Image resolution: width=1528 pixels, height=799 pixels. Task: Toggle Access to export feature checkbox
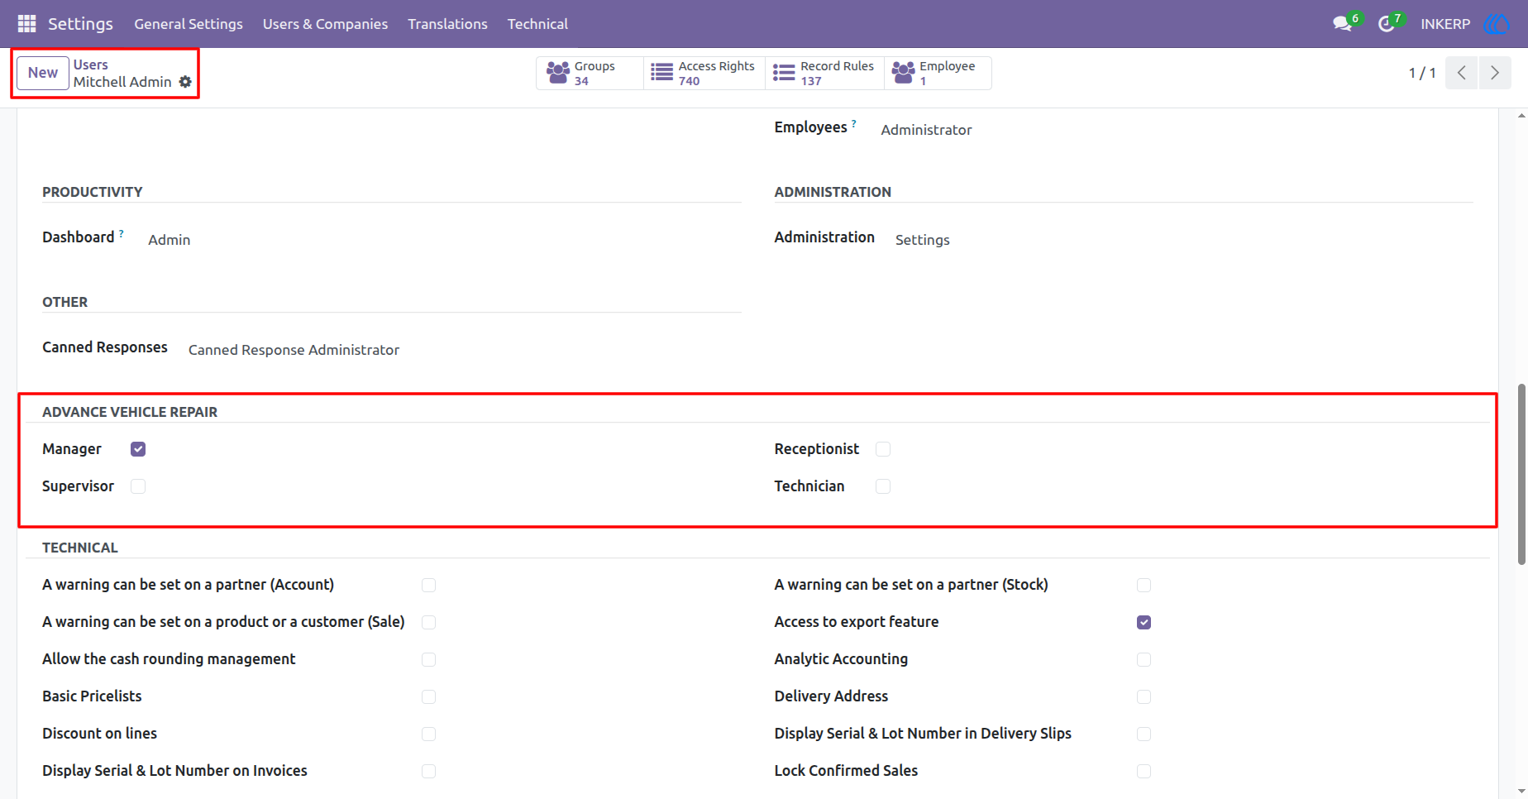[x=1144, y=622]
